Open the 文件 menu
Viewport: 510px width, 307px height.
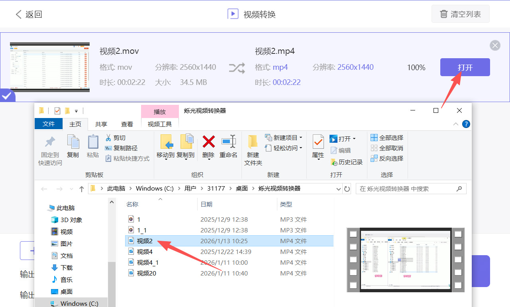pos(49,124)
